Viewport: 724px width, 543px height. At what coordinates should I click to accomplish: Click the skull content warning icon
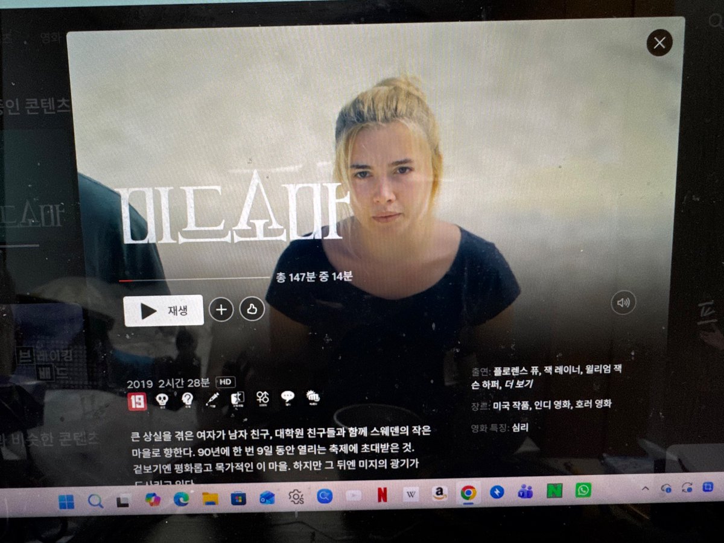[162, 399]
